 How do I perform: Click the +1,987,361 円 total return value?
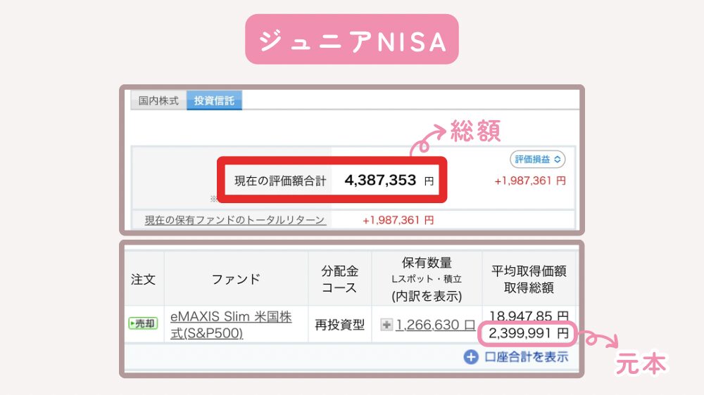pos(398,220)
